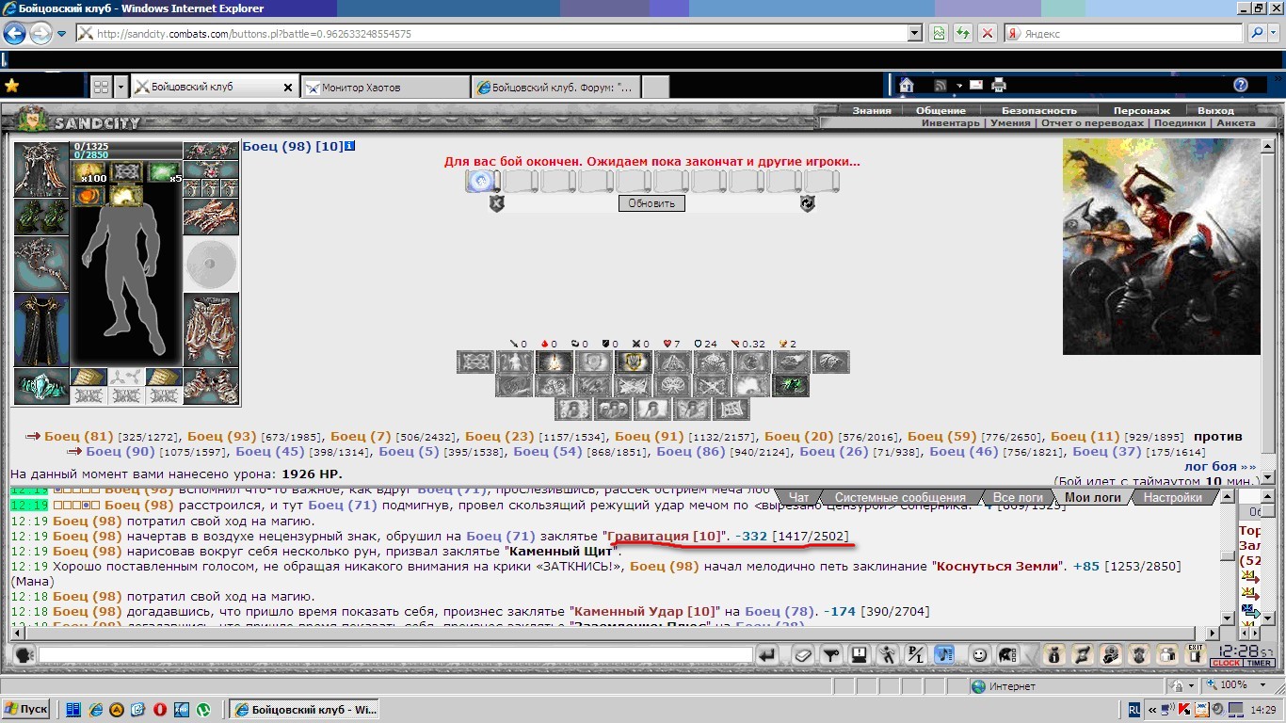Click the golden shield ability icon
This screenshot has height=723, width=1286.
click(x=634, y=361)
